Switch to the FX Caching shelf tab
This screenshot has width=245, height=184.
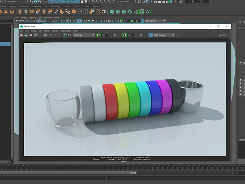56,7
